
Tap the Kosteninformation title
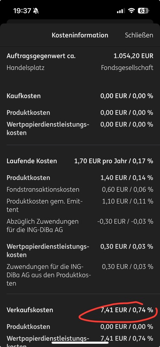click(x=80, y=35)
